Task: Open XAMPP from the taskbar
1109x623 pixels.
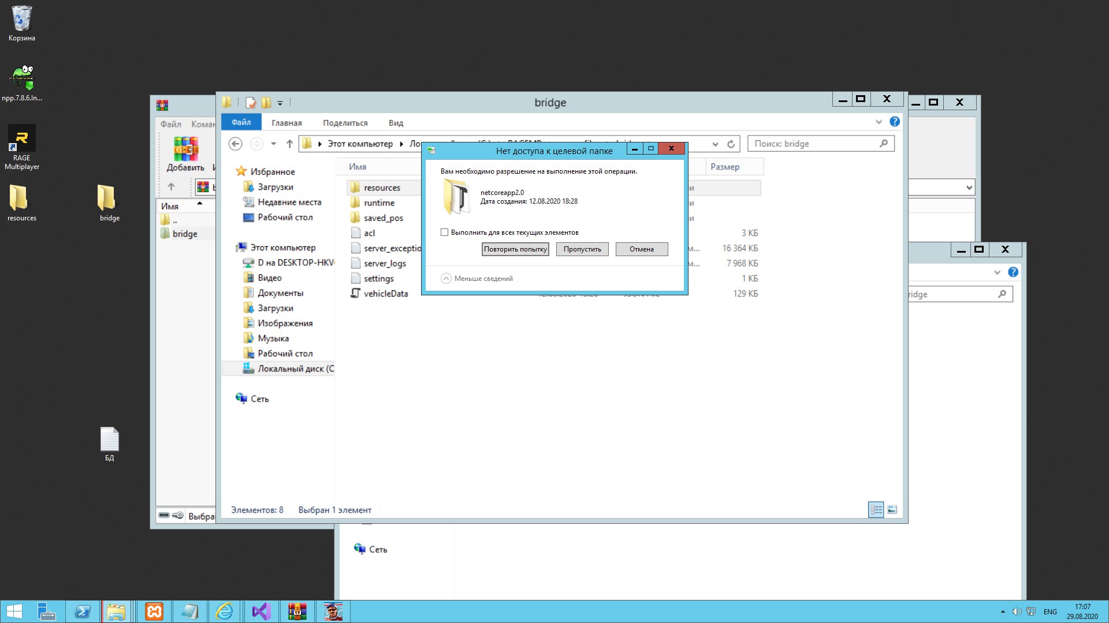Action: pos(154,611)
